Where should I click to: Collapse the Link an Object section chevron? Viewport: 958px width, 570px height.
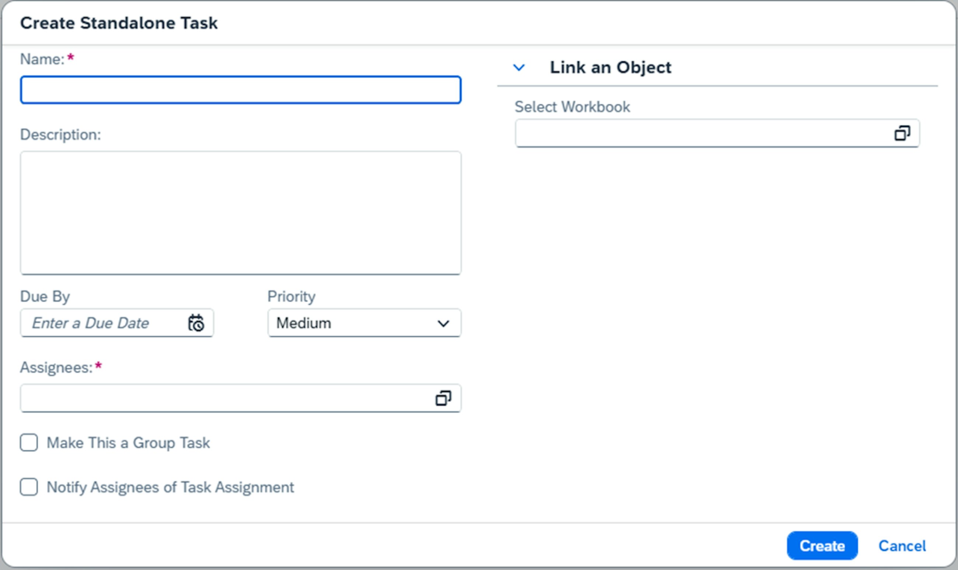tap(519, 68)
